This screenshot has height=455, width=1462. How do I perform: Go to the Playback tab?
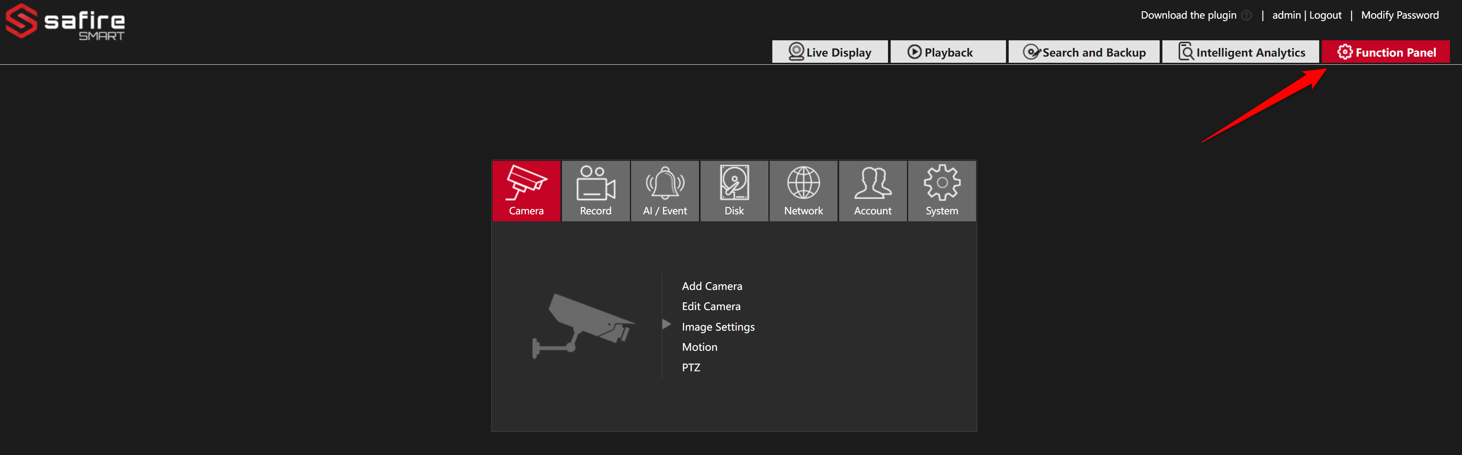pyautogui.click(x=948, y=52)
